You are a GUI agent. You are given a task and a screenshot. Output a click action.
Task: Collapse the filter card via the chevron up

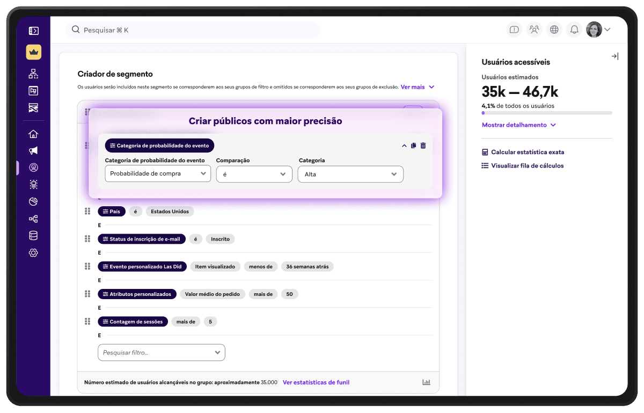click(x=404, y=145)
